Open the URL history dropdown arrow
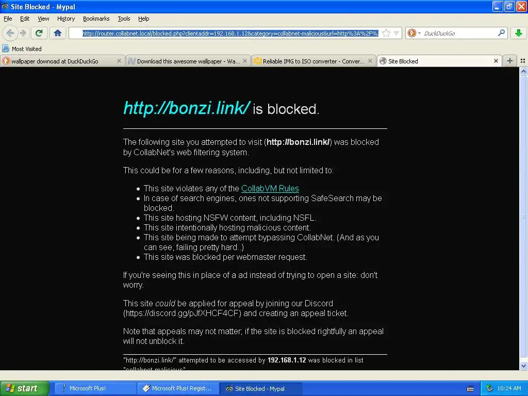 pyautogui.click(x=397, y=33)
